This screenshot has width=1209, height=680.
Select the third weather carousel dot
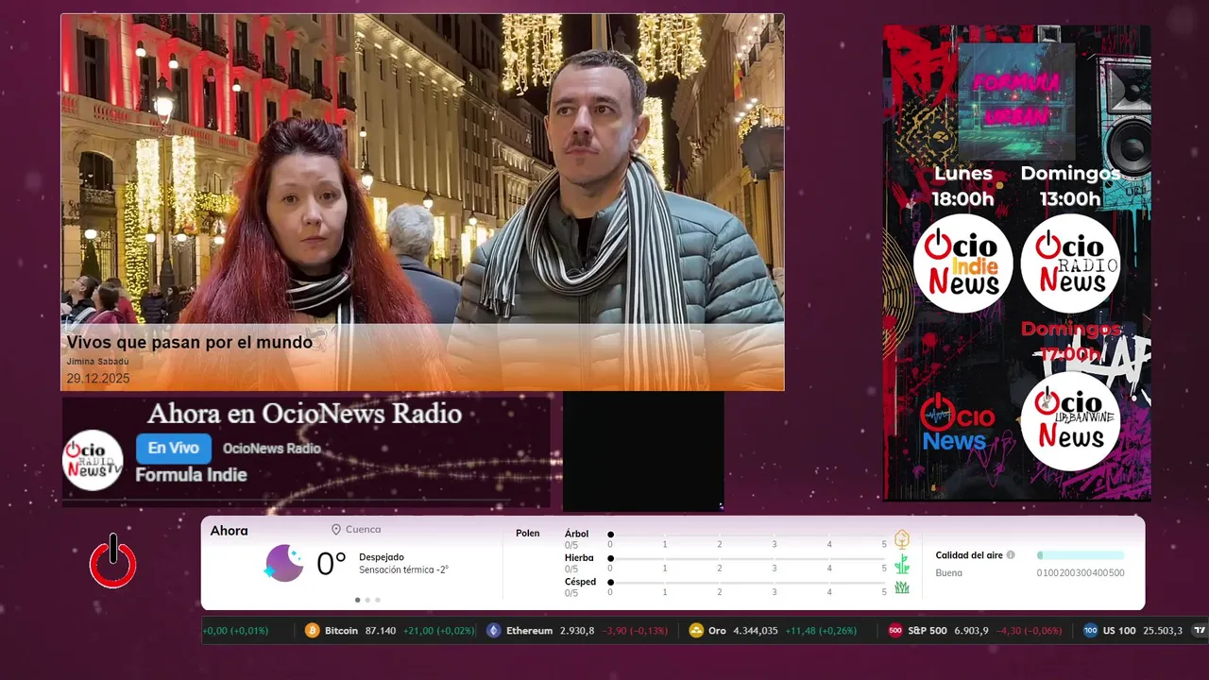[378, 600]
